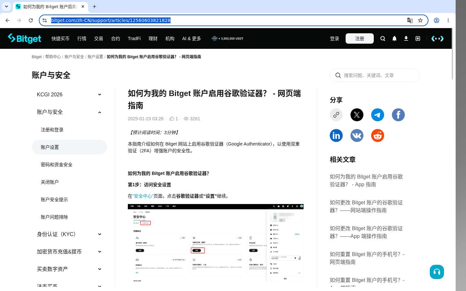Screen dimensions: 466x291
Task: Click the page vertical scrollbar
Action: tap(452, 54)
